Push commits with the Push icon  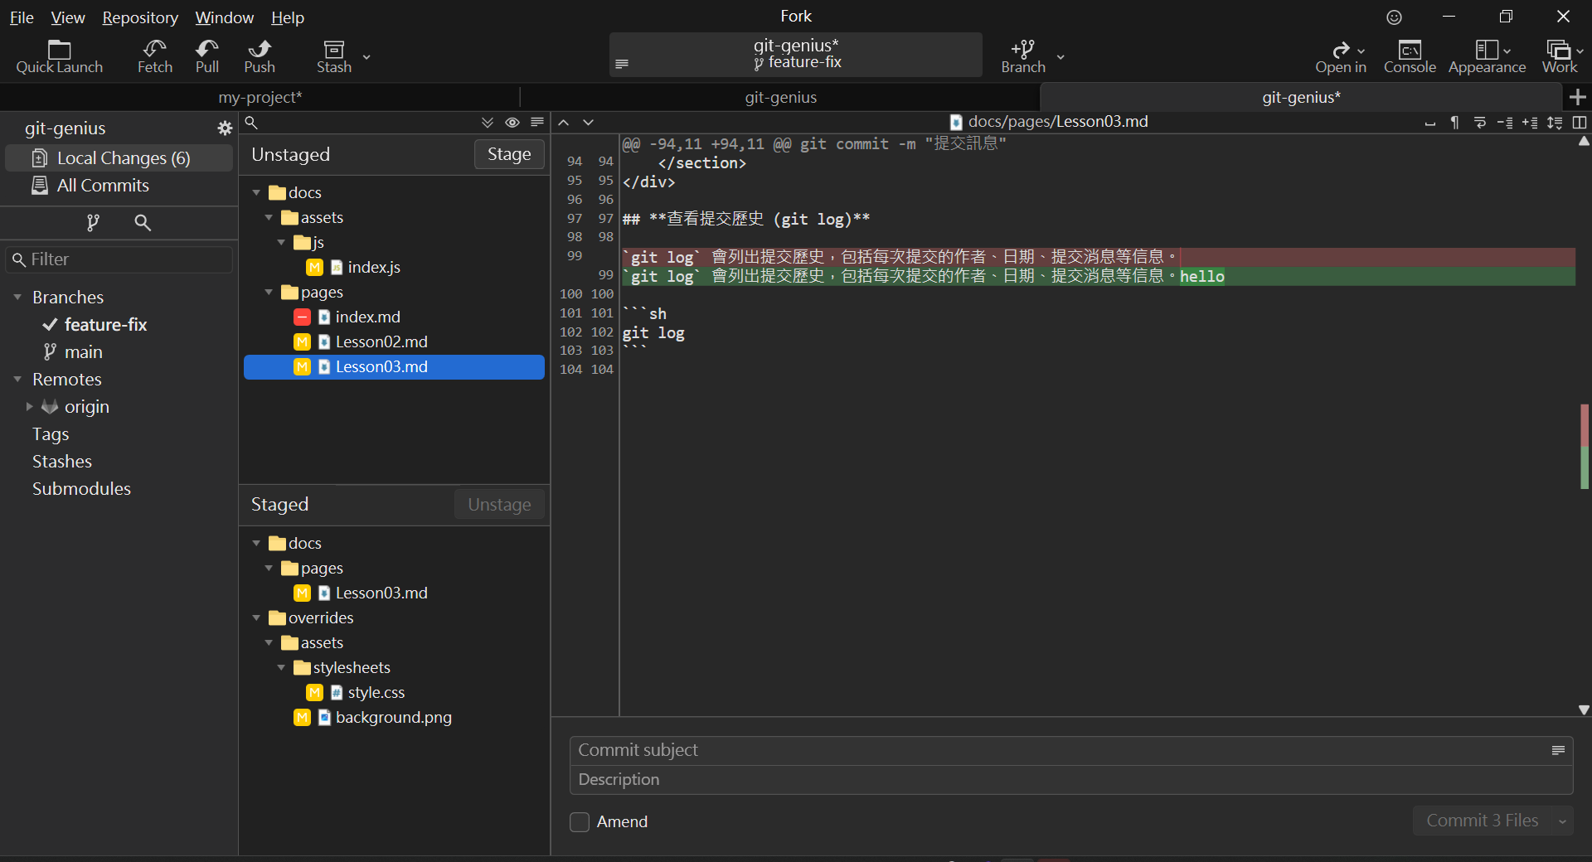(x=260, y=56)
